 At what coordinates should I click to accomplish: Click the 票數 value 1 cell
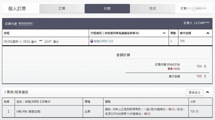point(173,41)
